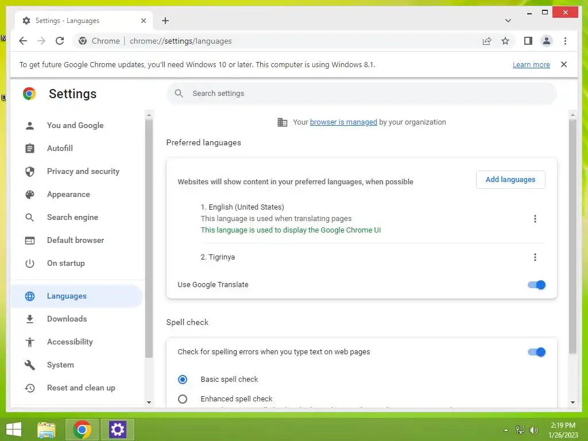This screenshot has width=588, height=441.
Task: Click the address bar URL
Action: coord(180,41)
